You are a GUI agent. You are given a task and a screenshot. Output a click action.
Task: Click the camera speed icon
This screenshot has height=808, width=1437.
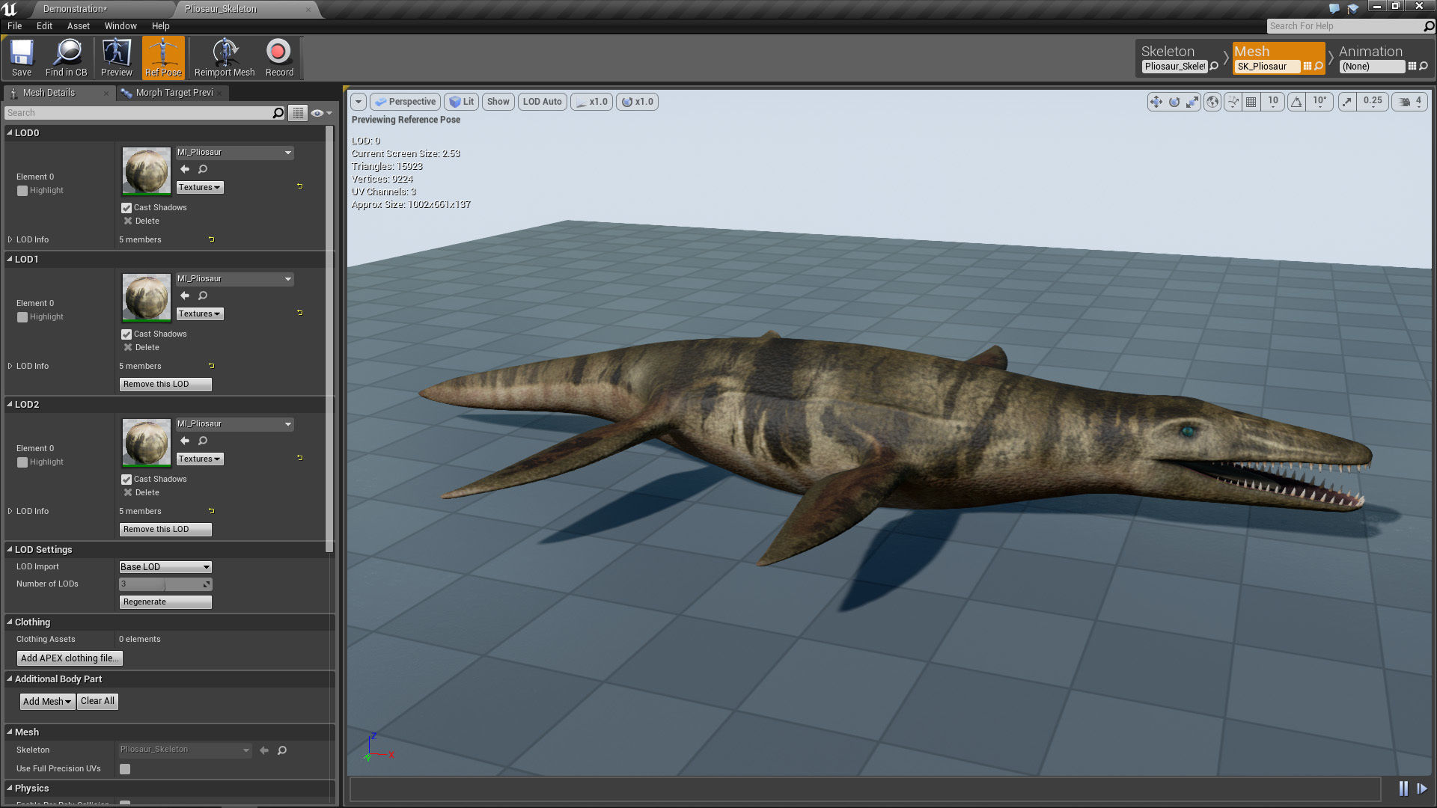(x=1405, y=102)
